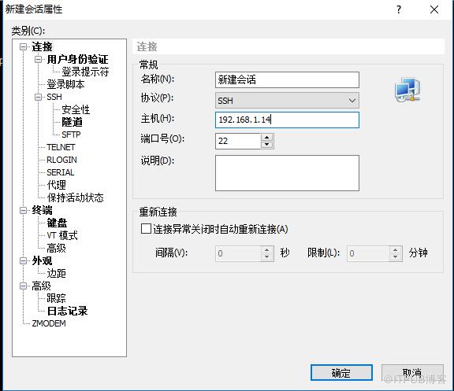Select 登录脚本 tree item
The width and height of the screenshot is (454, 391).
click(65, 84)
